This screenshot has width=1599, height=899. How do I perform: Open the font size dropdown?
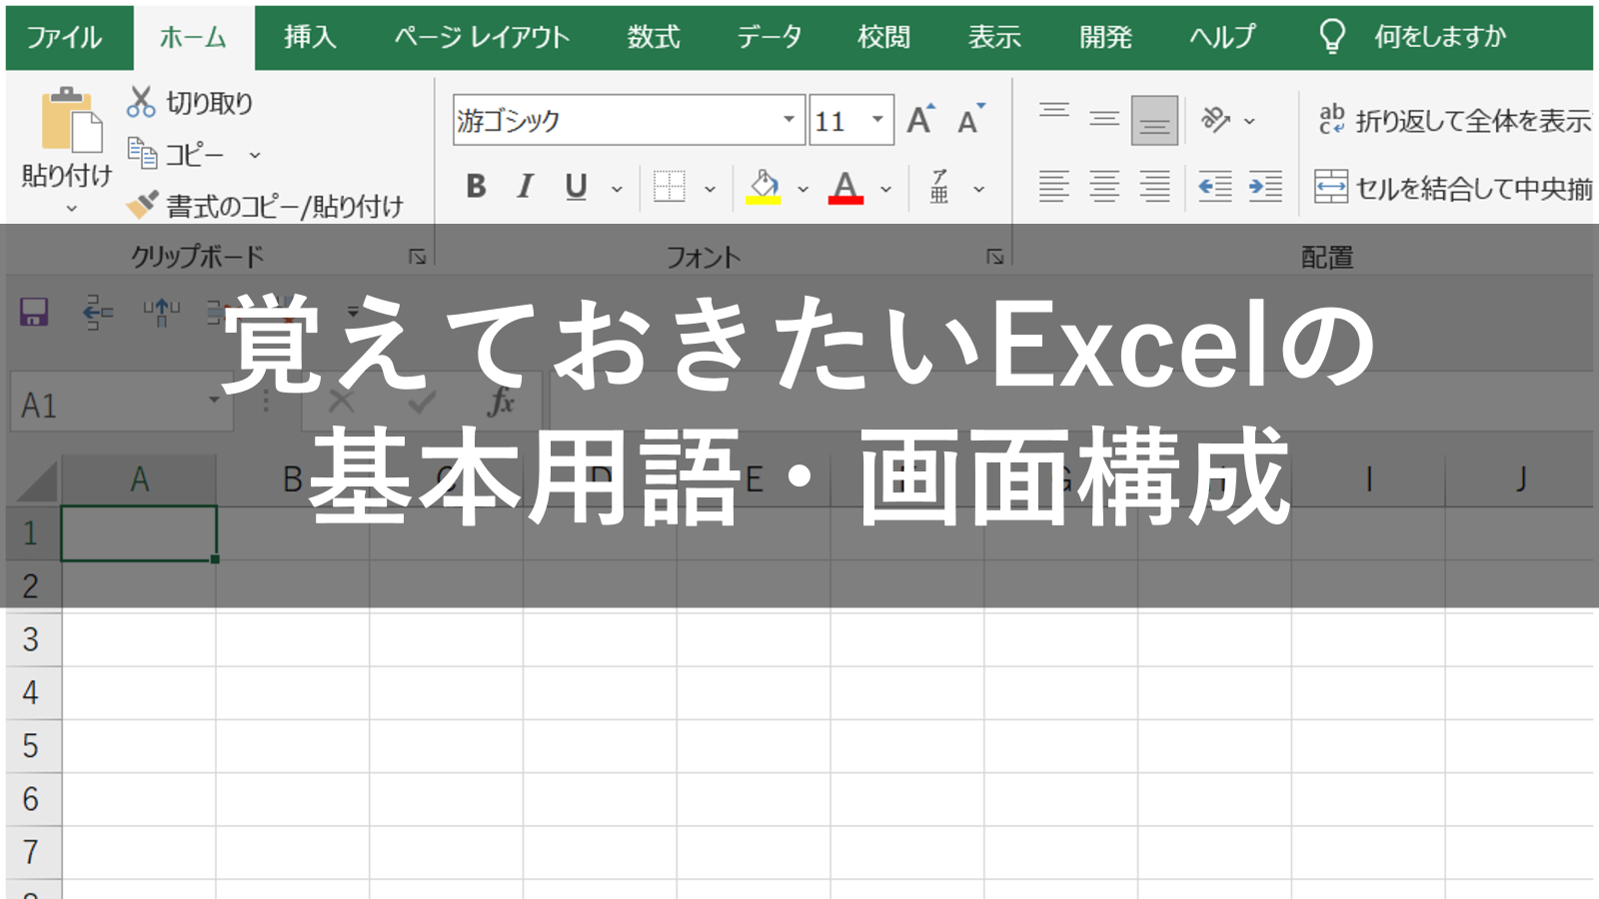point(877,120)
